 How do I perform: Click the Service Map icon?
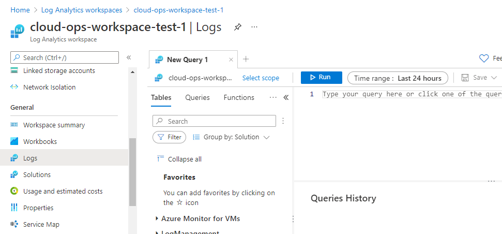[14, 224]
